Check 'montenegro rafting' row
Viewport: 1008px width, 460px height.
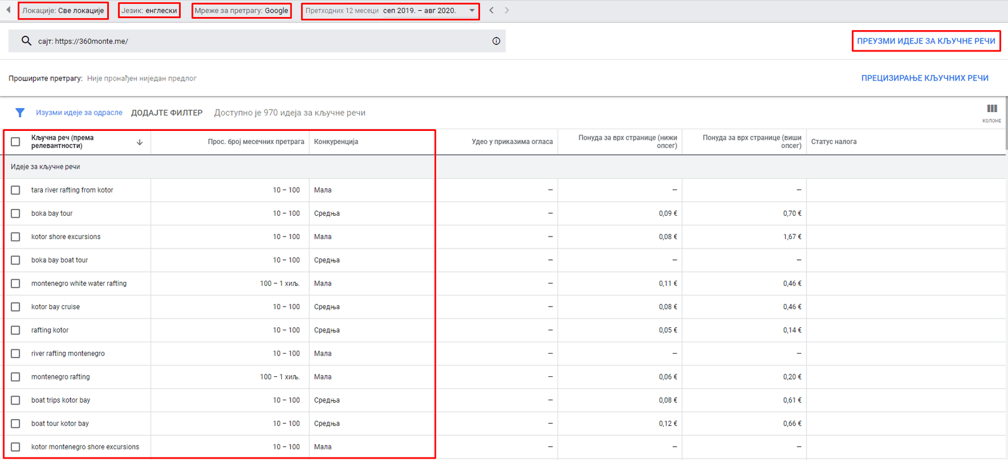(x=16, y=377)
